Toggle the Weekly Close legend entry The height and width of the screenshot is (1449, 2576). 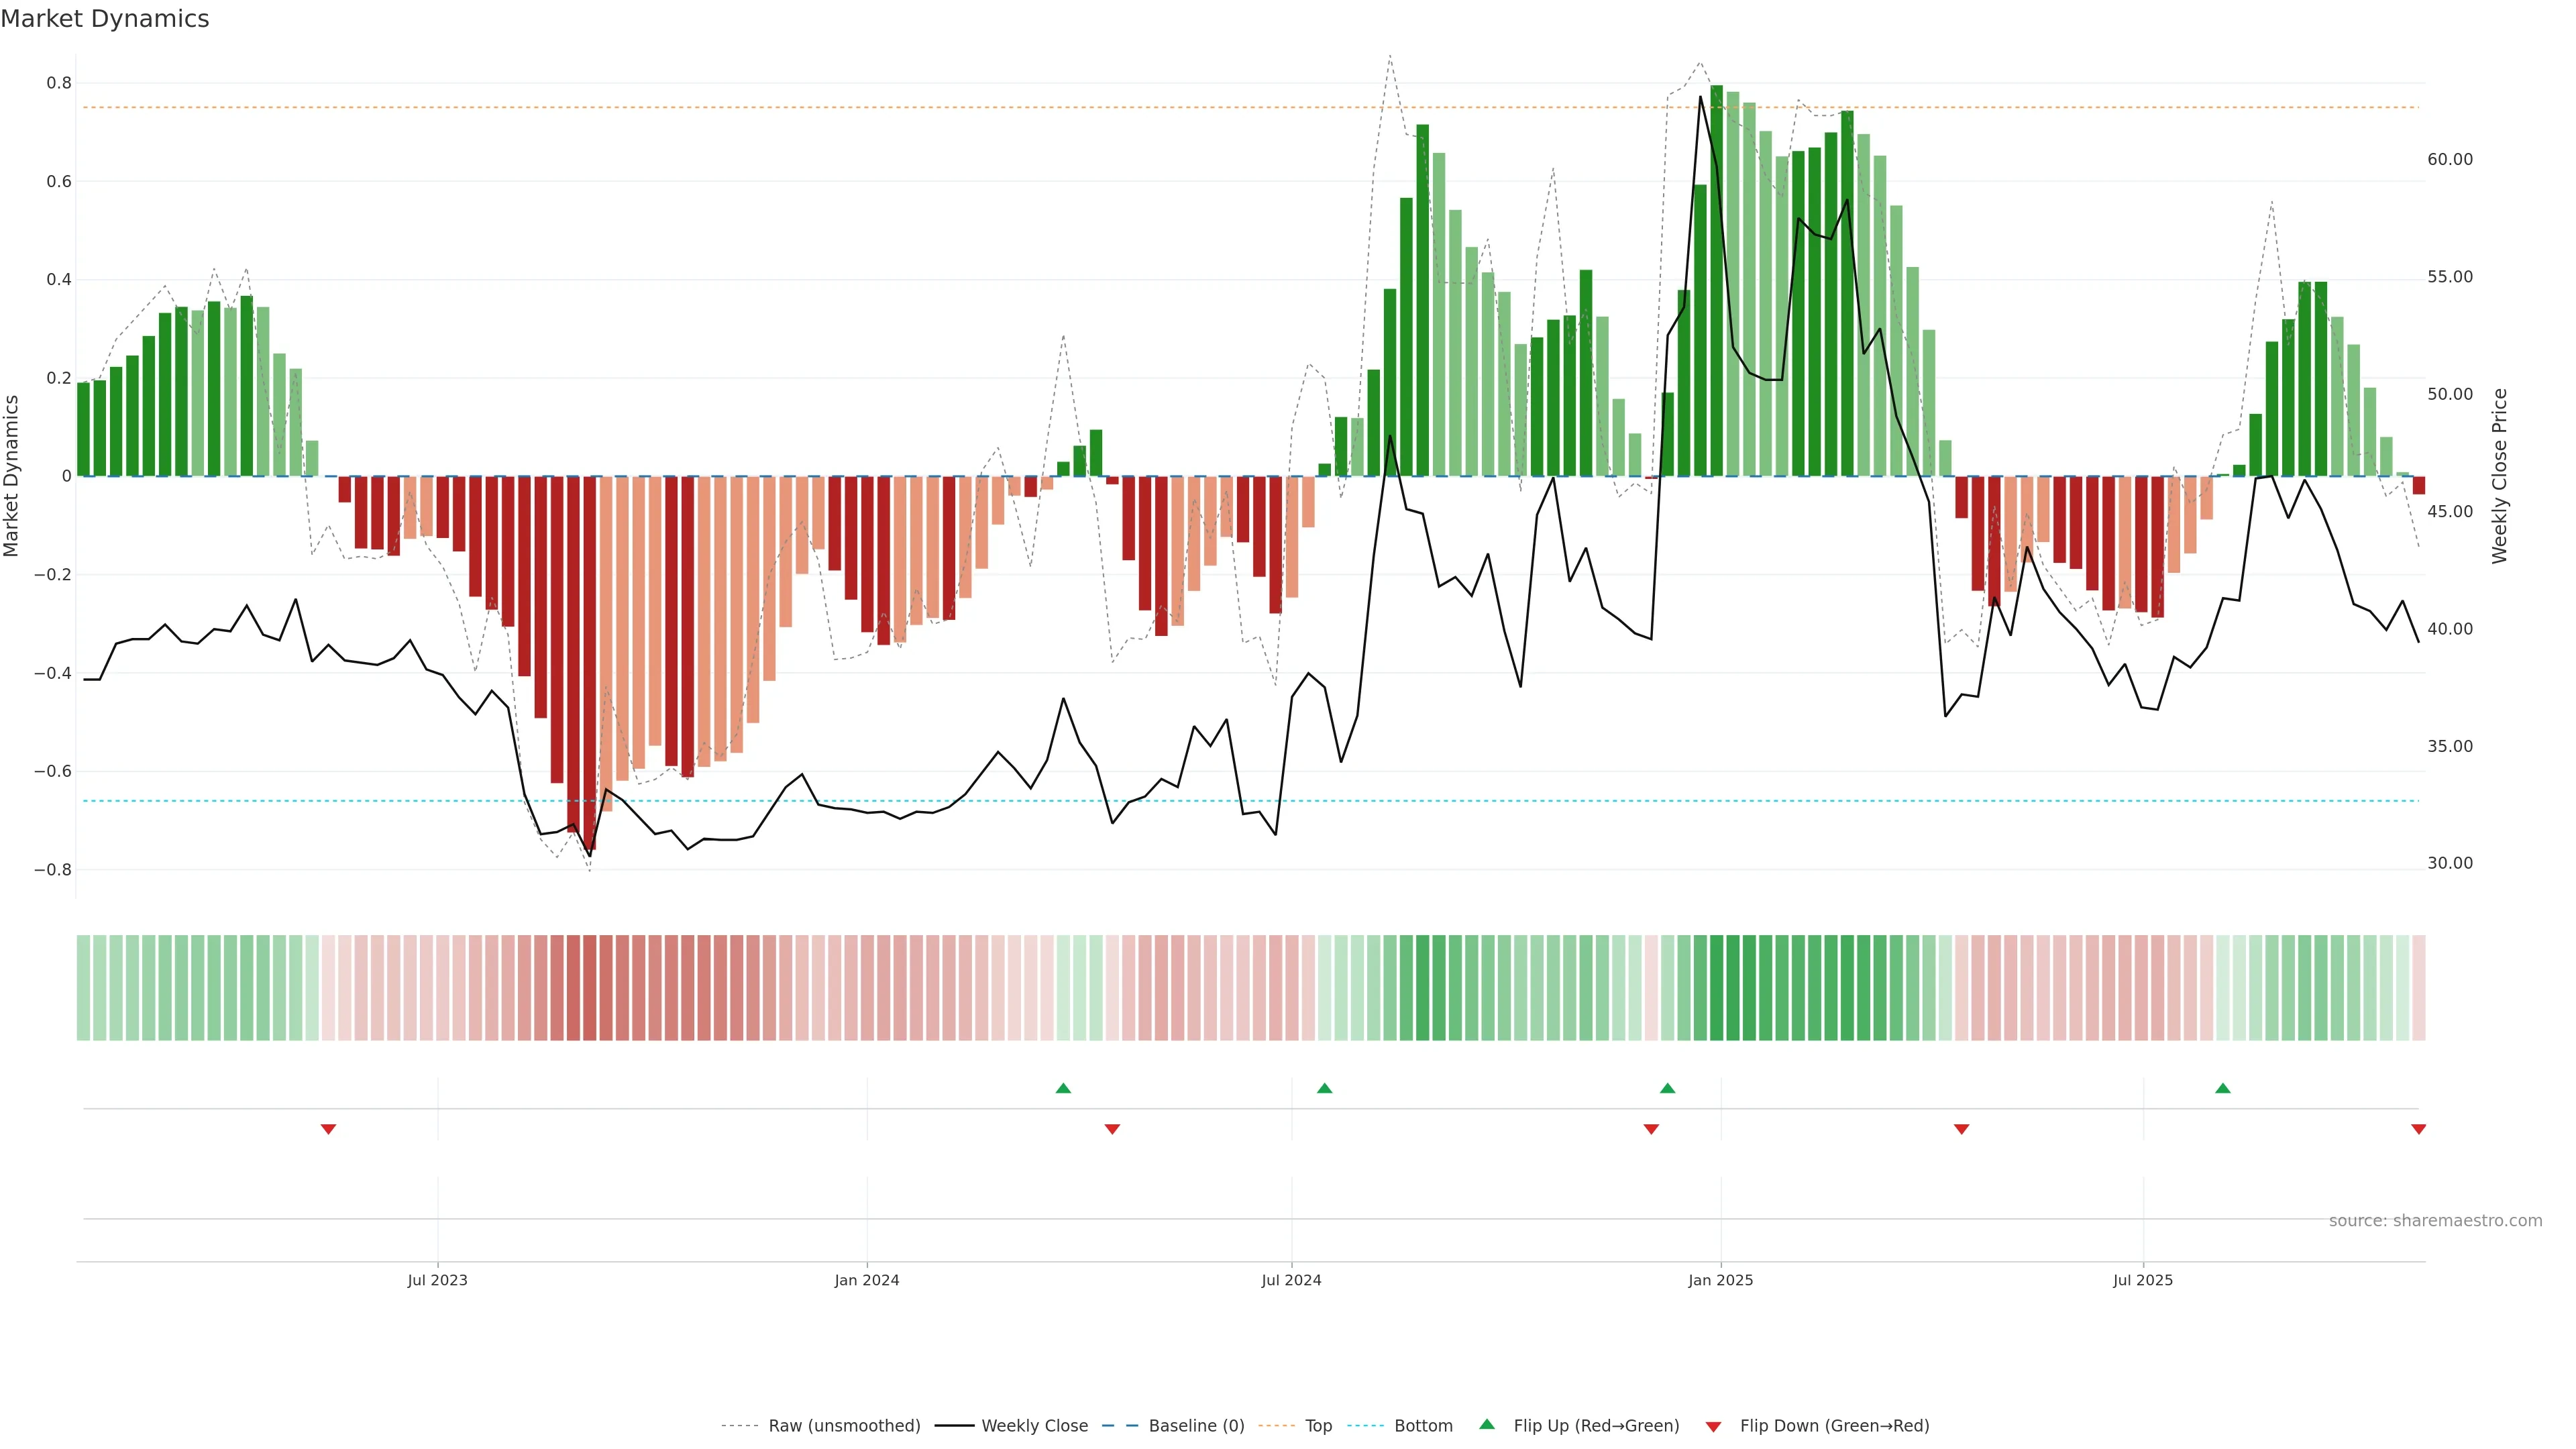point(1034,1426)
